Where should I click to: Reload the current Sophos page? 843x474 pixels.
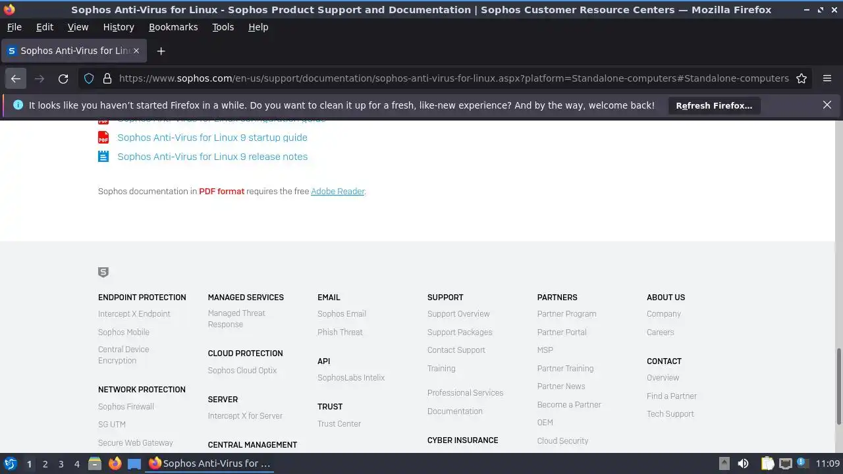(x=63, y=78)
